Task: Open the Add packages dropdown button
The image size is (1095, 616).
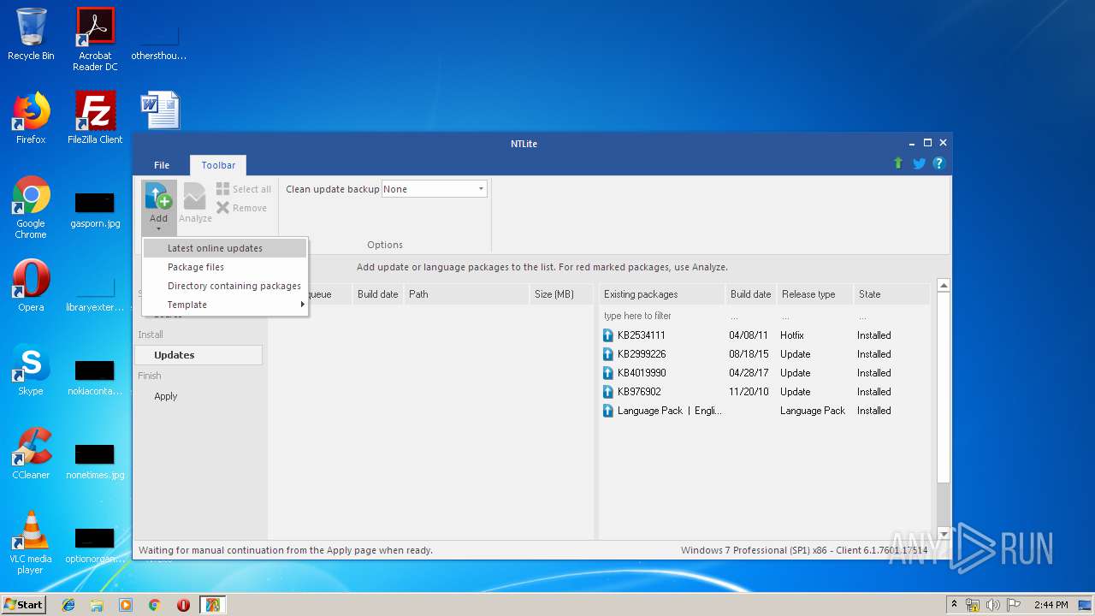Action: [158, 207]
